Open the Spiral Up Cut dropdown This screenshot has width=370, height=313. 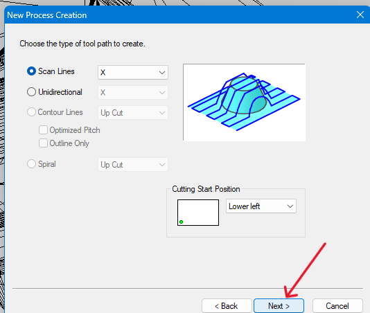[133, 165]
